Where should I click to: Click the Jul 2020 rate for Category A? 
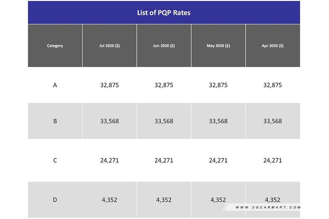110,85
